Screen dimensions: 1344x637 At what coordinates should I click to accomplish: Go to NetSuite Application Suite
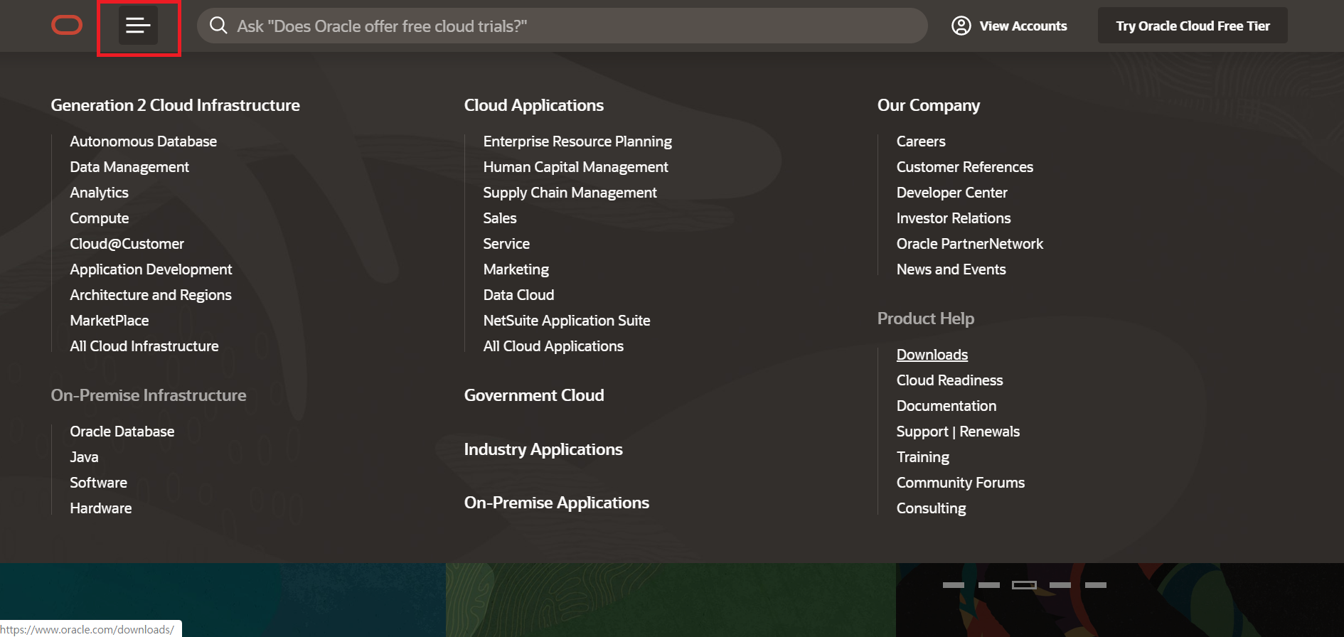tap(566, 321)
